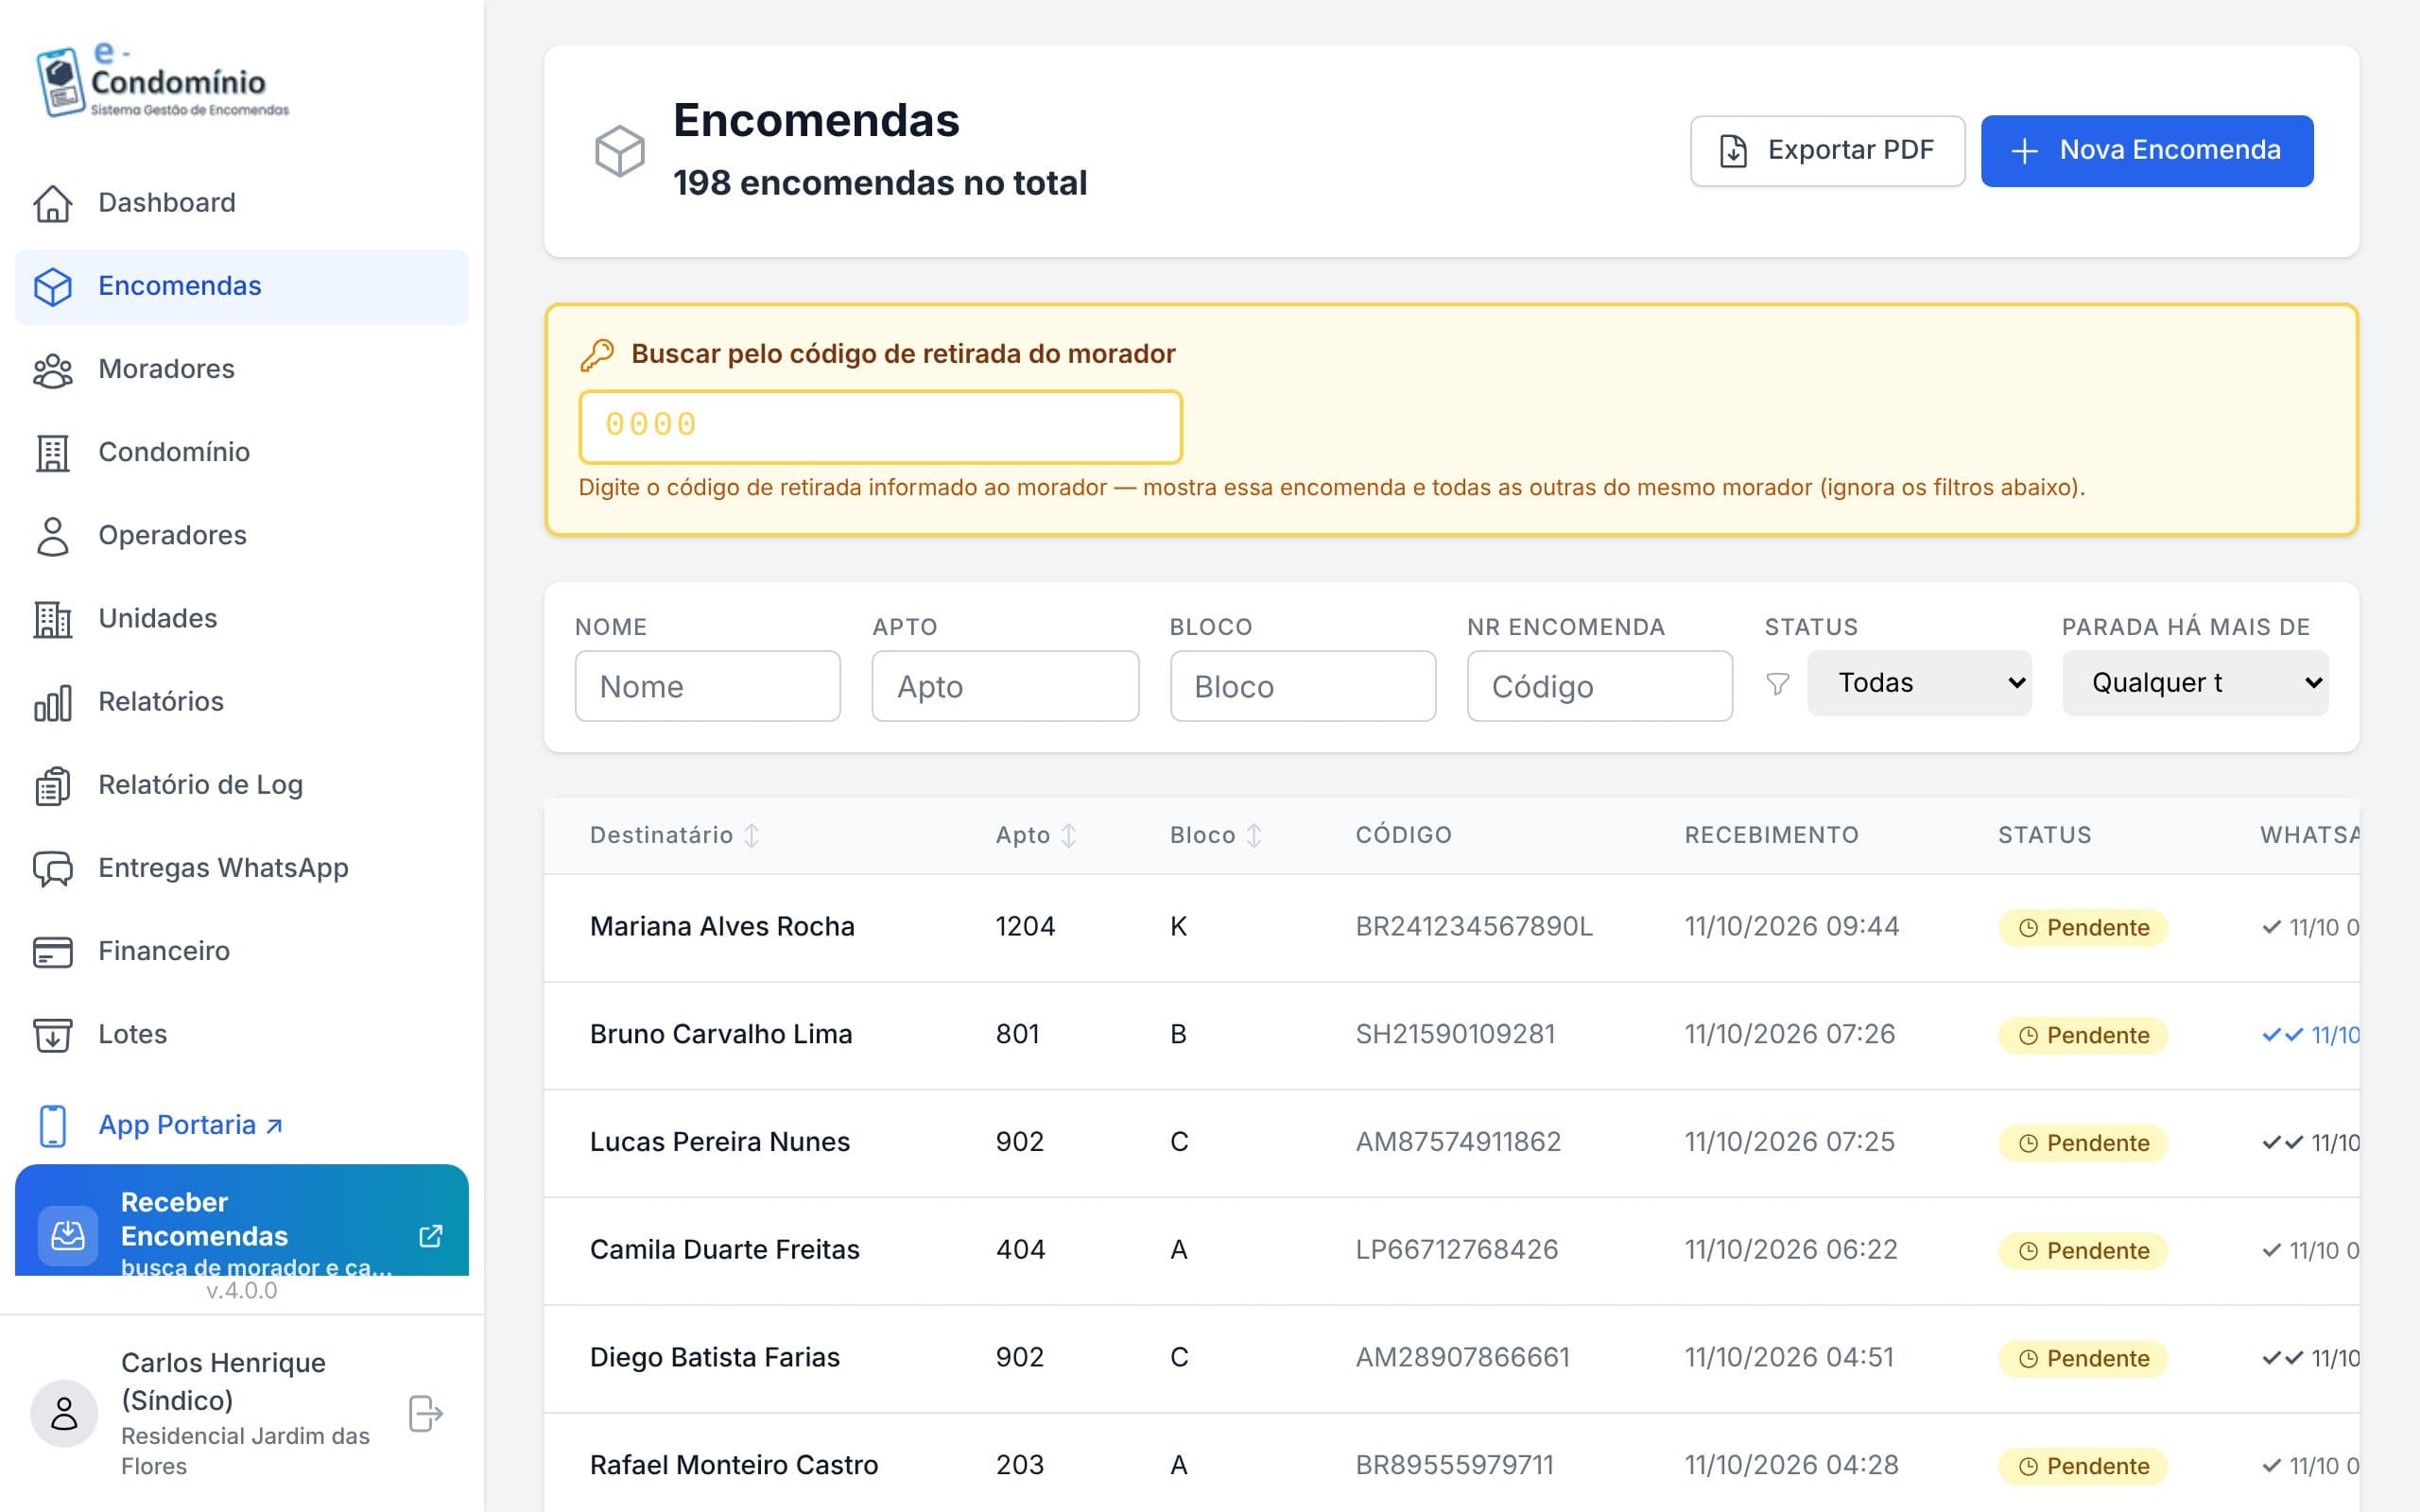Click the Apto filter field
This screenshot has height=1512, width=2420.
tap(1005, 686)
